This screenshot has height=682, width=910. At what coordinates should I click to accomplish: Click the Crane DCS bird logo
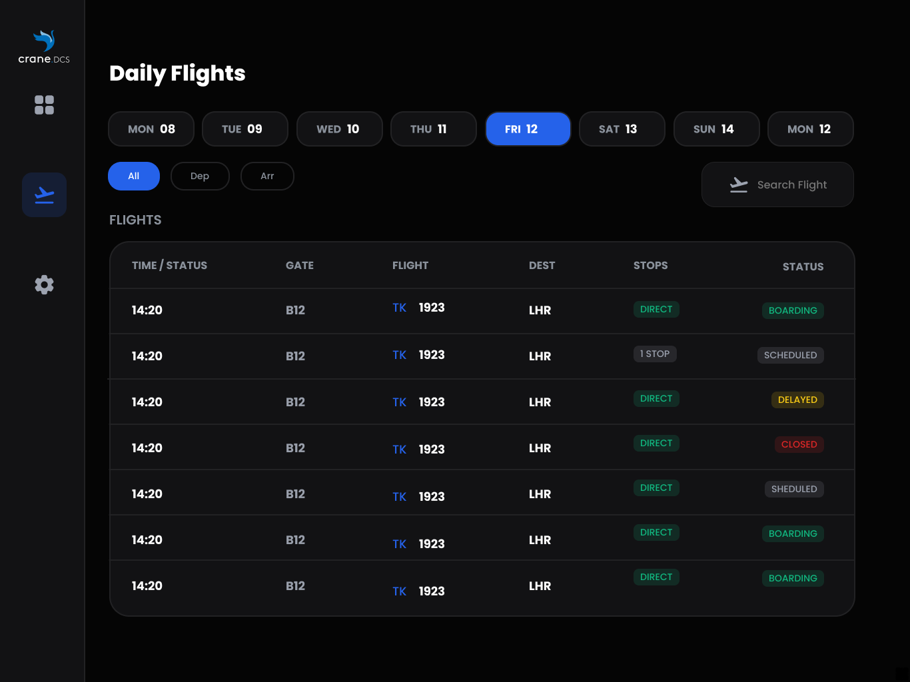click(x=44, y=41)
